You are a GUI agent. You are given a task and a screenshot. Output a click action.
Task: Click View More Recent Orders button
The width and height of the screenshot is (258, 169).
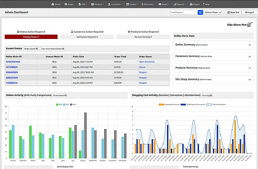pos(53,49)
